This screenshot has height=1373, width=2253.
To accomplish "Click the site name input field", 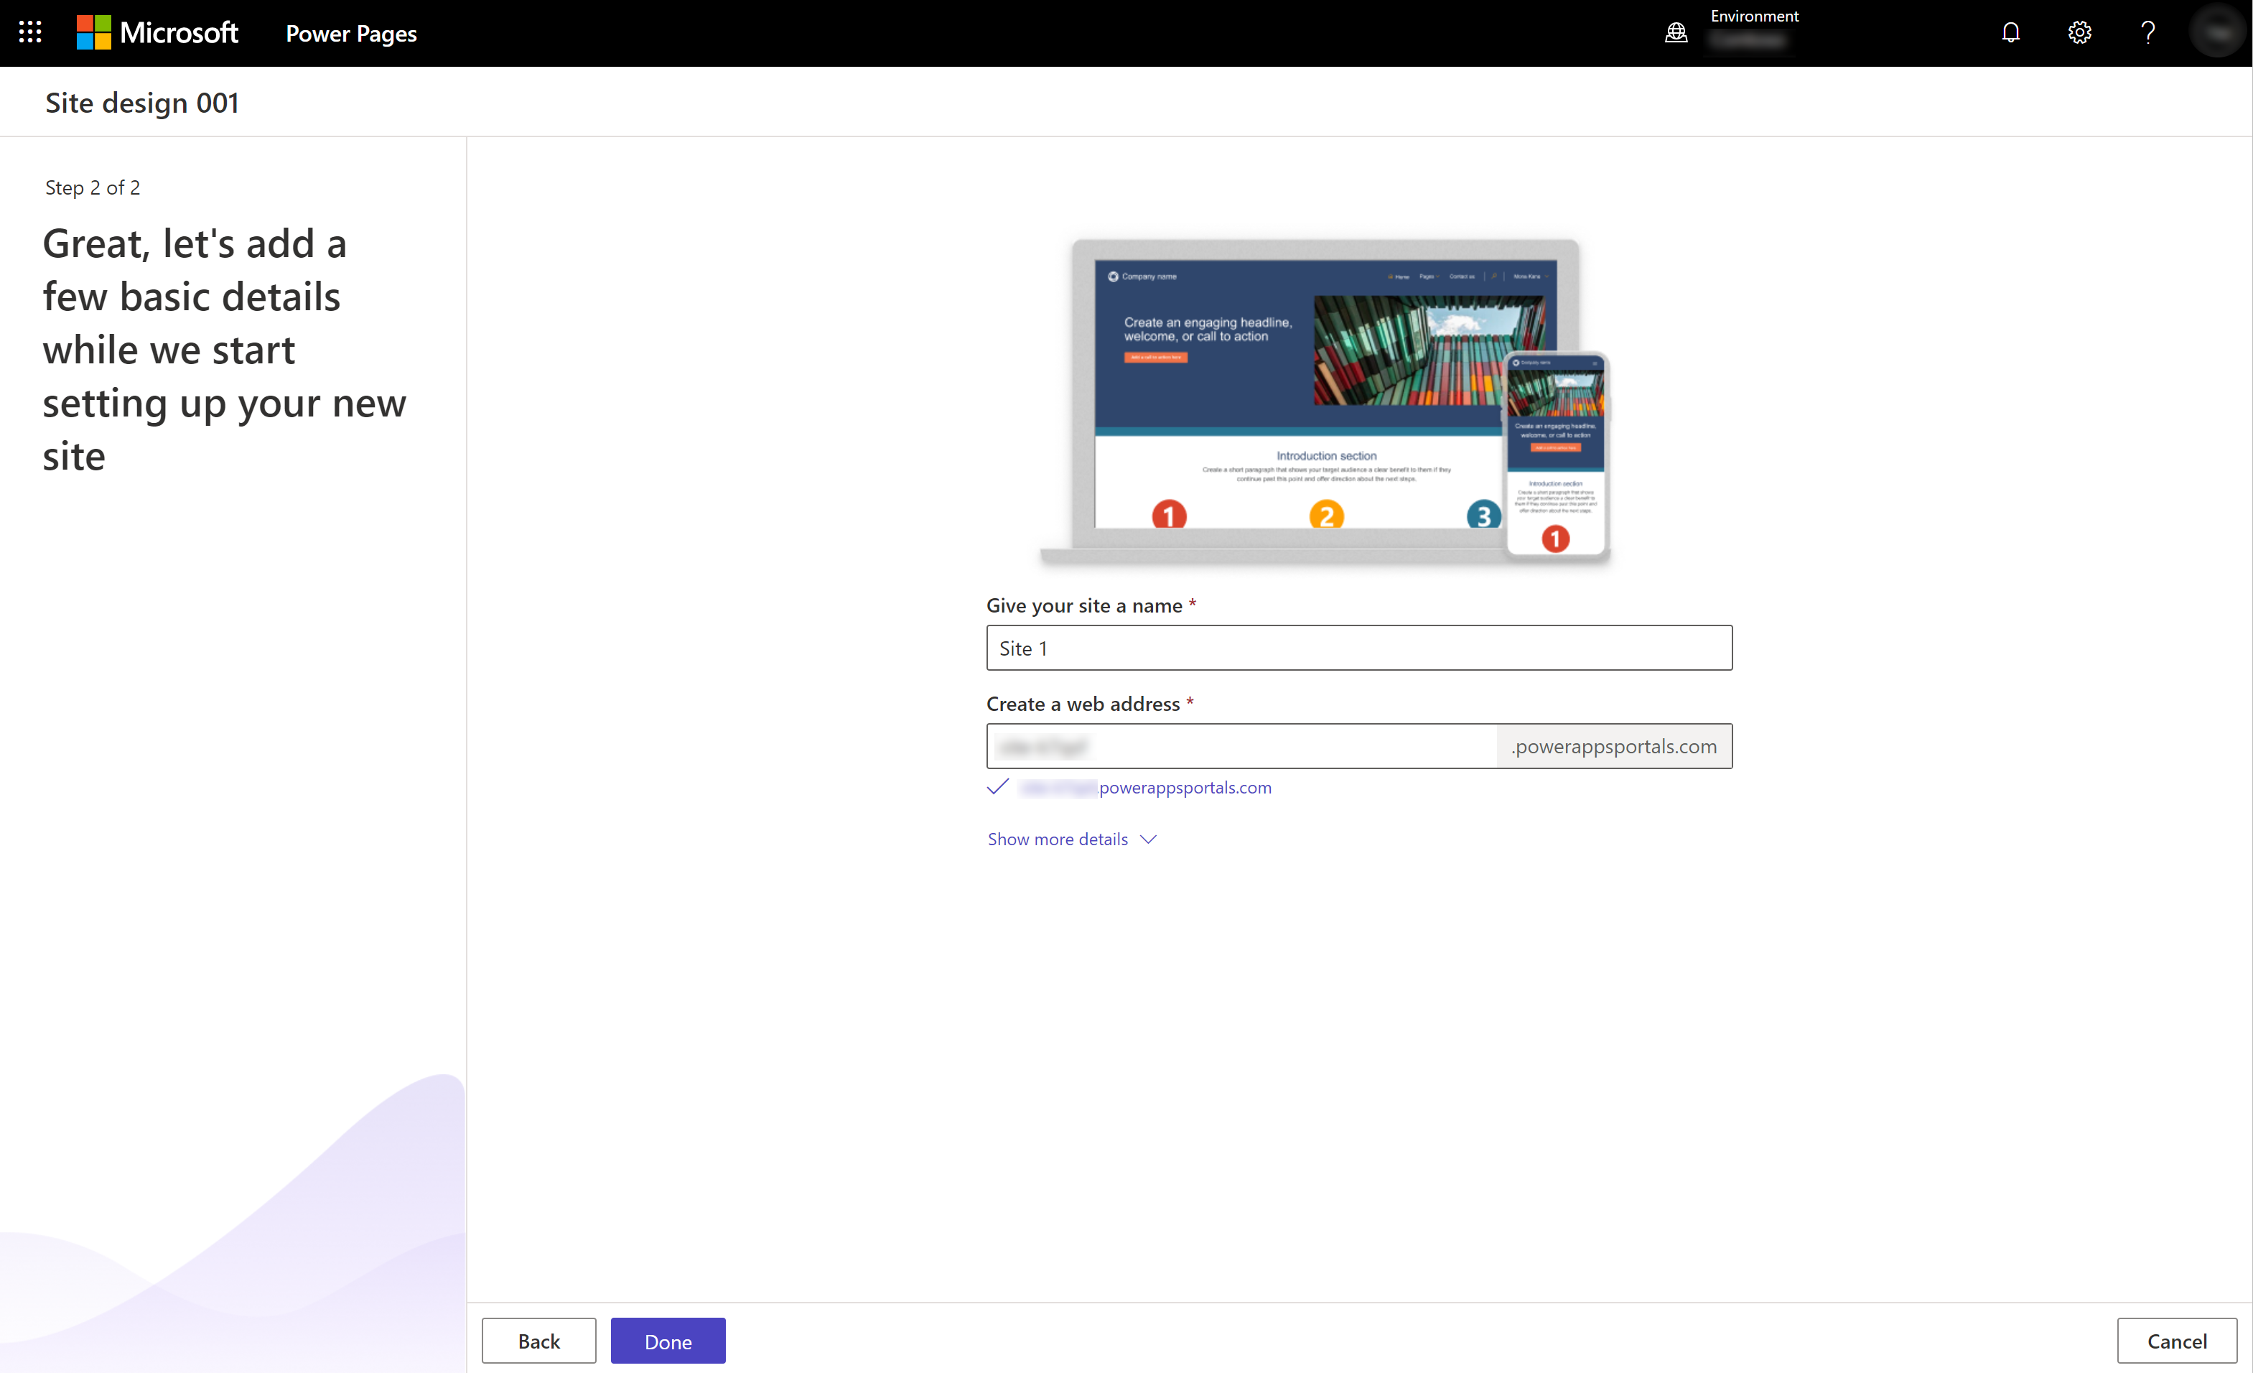I will [x=1358, y=647].
